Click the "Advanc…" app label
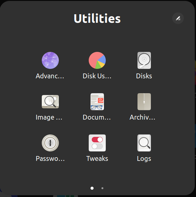The width and height of the screenshot is (196, 197). [50, 76]
